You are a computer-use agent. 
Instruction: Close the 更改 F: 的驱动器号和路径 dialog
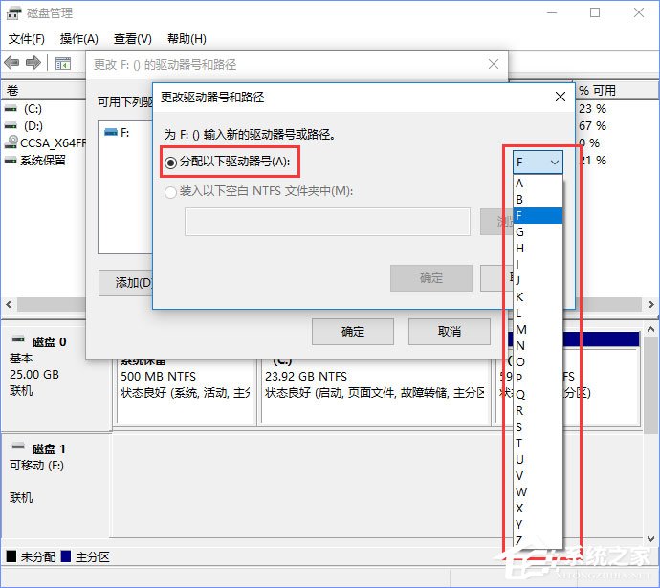coord(494,64)
